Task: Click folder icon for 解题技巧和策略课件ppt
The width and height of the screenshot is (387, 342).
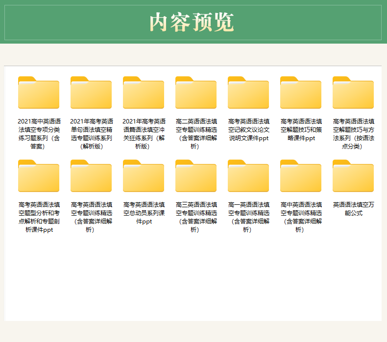Action: click(x=301, y=92)
